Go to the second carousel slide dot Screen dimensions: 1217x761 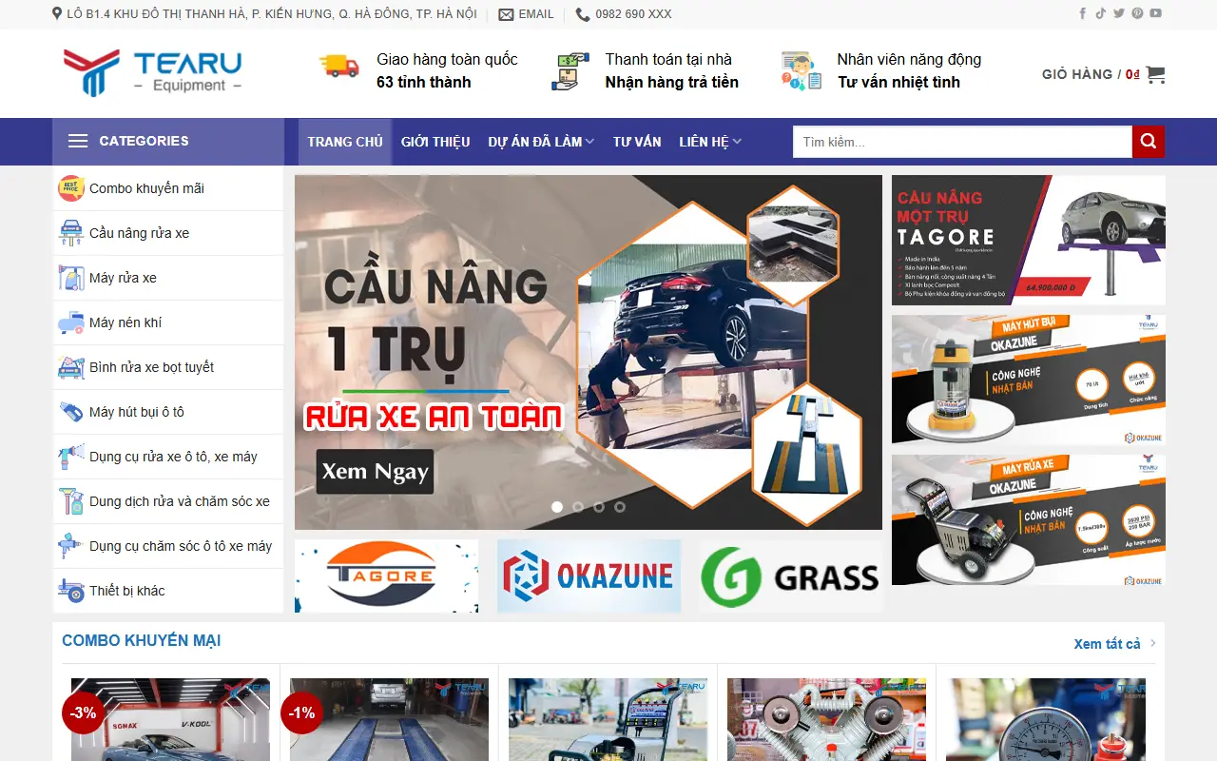pyautogui.click(x=578, y=507)
